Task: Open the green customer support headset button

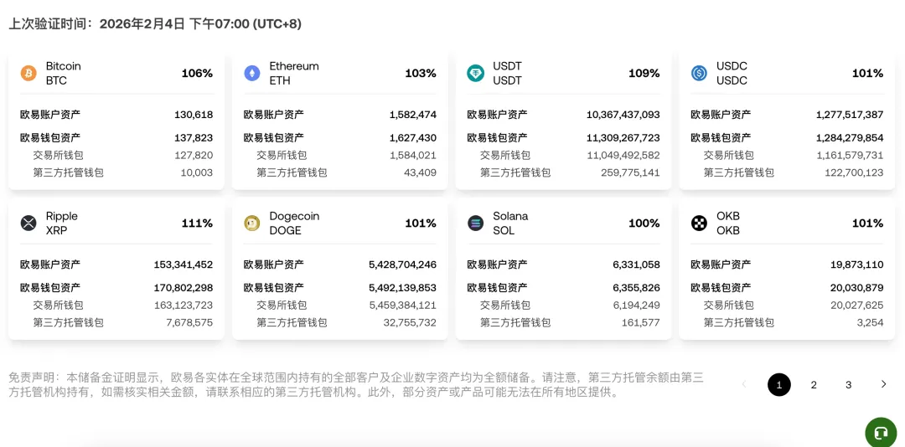Action: click(x=881, y=433)
